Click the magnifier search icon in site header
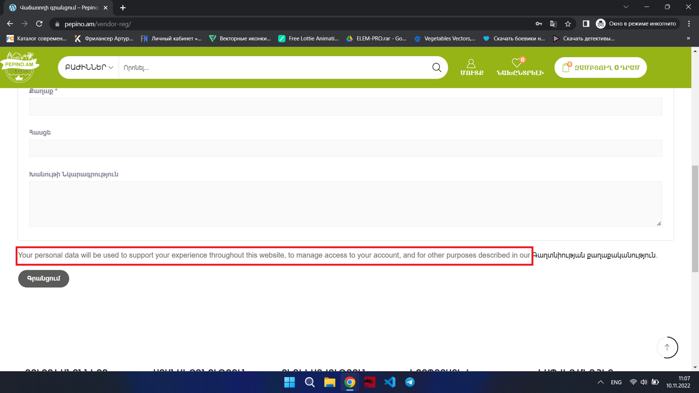Viewport: 699px width, 393px height. coord(437,68)
